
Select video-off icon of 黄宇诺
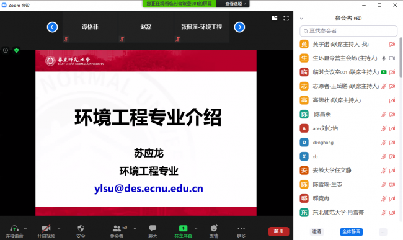(392, 44)
